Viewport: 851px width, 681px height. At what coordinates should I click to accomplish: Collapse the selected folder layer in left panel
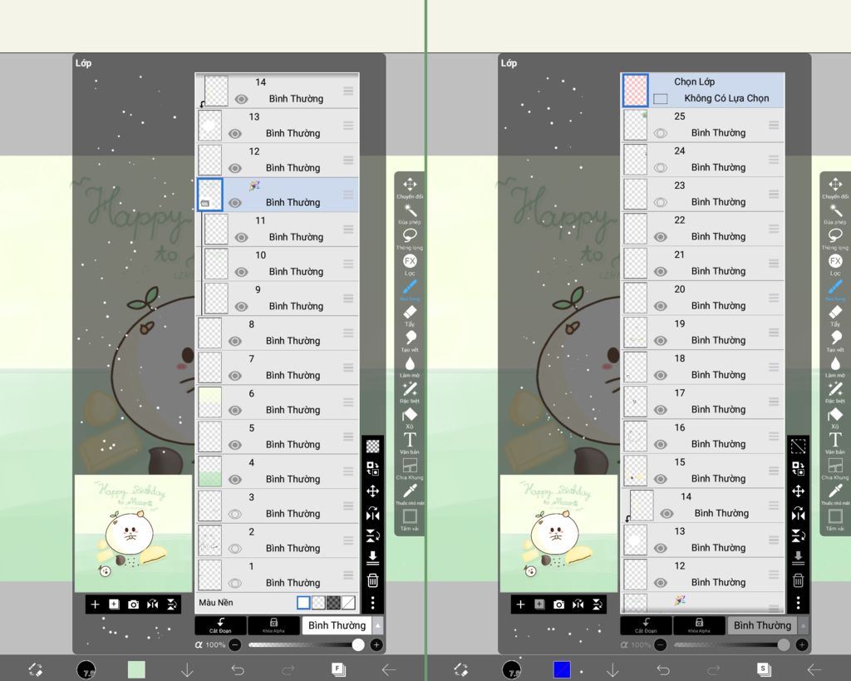click(204, 204)
